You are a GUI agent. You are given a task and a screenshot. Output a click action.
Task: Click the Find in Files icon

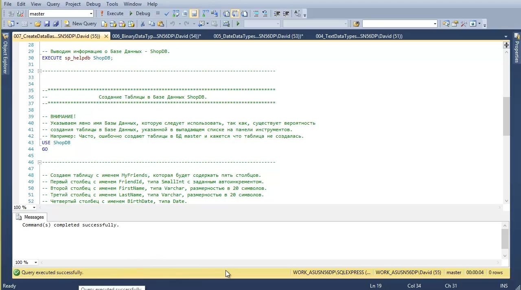pos(356,24)
